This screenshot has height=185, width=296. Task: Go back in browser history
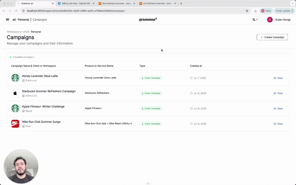4,11
